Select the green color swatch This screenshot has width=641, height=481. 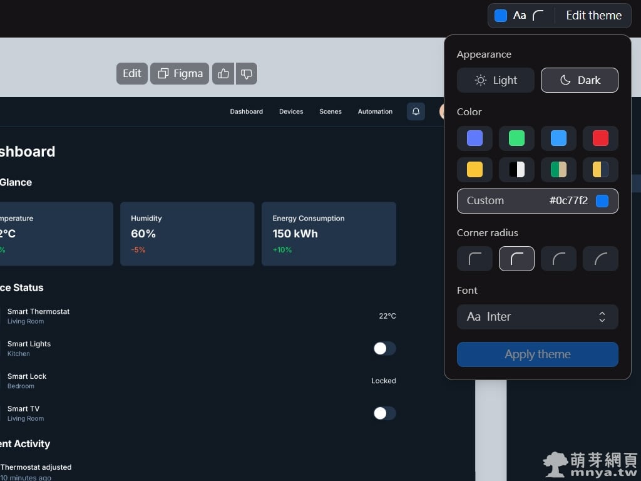point(516,138)
